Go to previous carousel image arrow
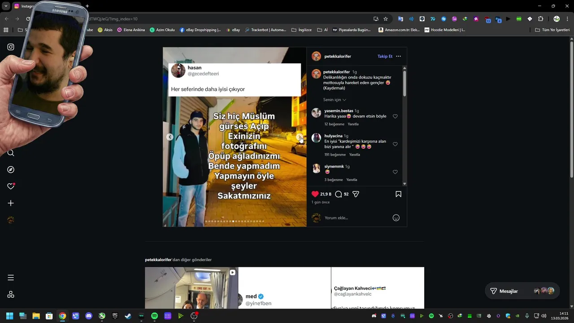 coord(170,137)
